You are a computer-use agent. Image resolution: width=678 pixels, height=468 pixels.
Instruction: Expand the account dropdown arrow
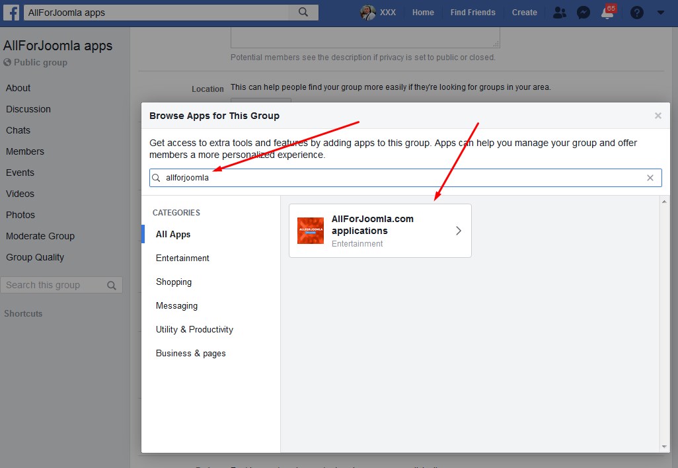(661, 13)
